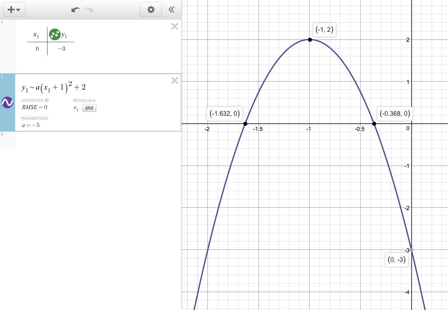Click the gray y-intercept point at (0, -3)
Viewport: 448px width, 310px height.
click(x=411, y=250)
